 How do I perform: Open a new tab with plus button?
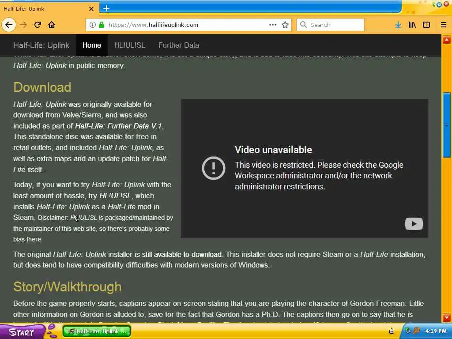click(106, 8)
